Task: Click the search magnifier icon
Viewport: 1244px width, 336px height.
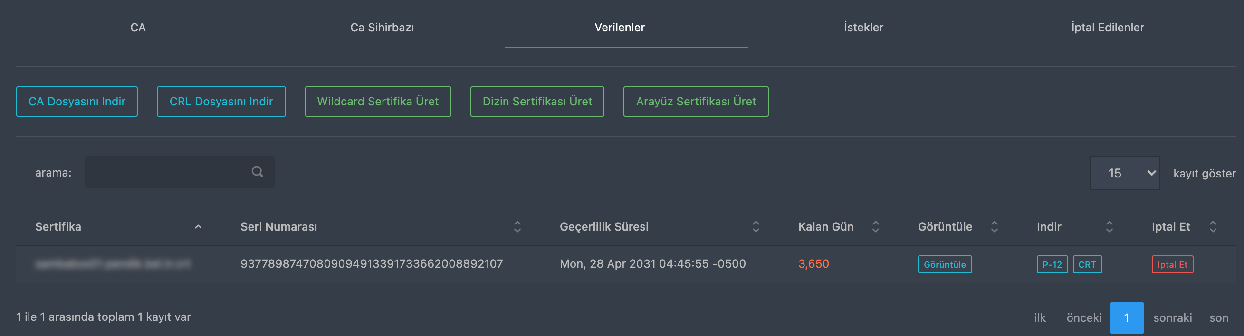Action: point(258,172)
